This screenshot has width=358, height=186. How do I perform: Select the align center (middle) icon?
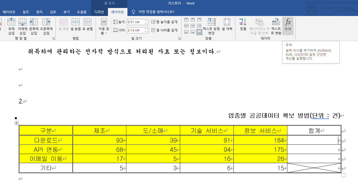193,26
